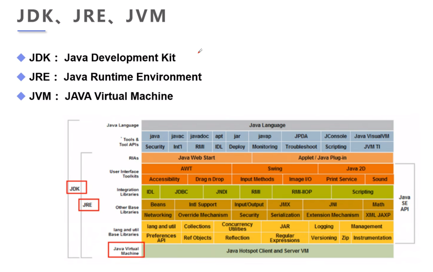Image resolution: width=433 pixels, height=272 pixels.
Task: Click the Java Language header bar
Action: pos(267,125)
